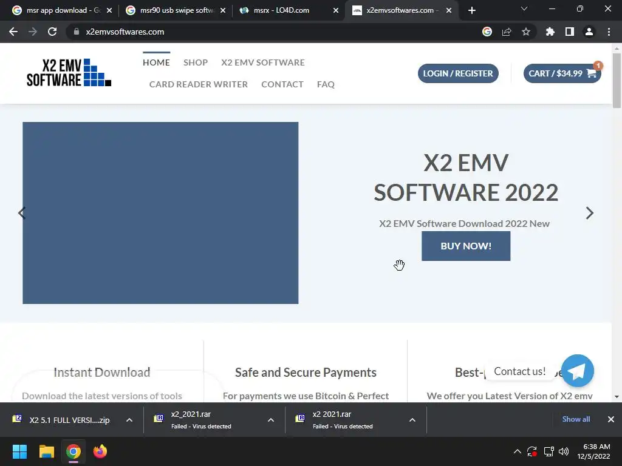Reload the x2emvsoftwares page
Image resolution: width=622 pixels, height=466 pixels.
point(52,32)
